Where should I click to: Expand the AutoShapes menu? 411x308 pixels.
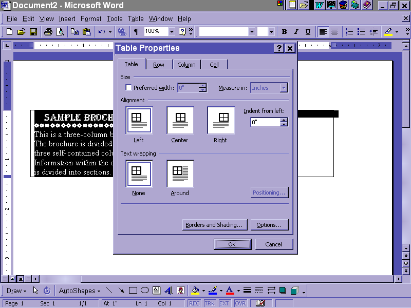(80, 291)
